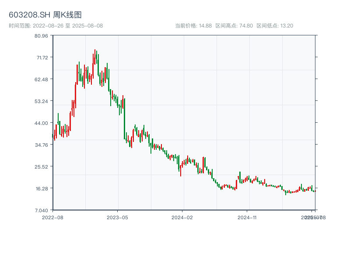
Task: Select the 2024-11 x-axis date label
Action: point(248,217)
